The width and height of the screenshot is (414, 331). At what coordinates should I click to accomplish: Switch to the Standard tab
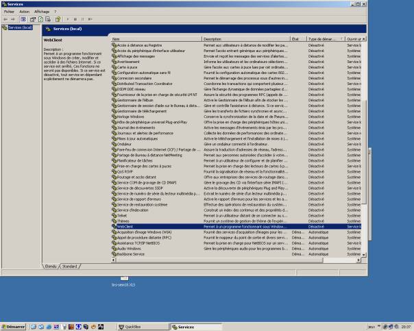click(70, 267)
